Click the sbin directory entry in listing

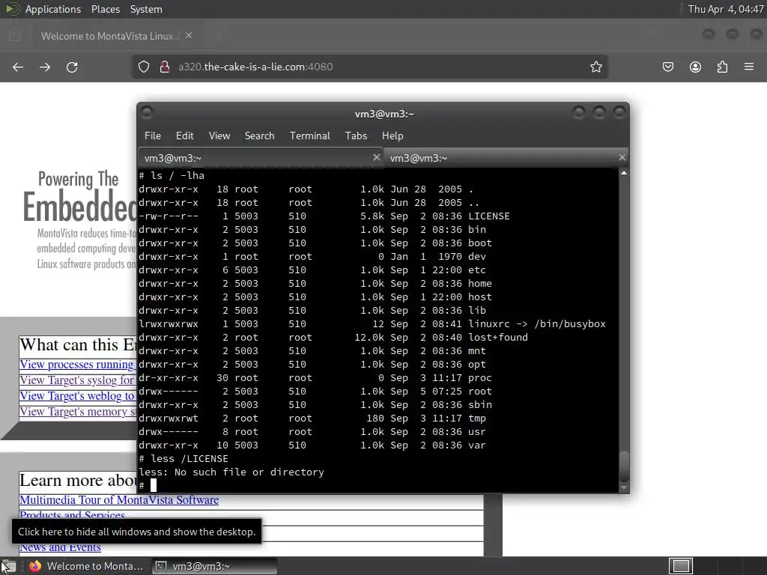click(480, 405)
